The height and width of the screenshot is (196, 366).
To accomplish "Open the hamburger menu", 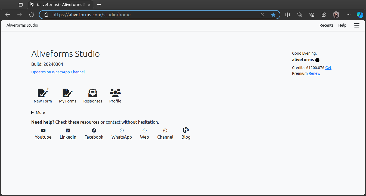I will point(357,25).
